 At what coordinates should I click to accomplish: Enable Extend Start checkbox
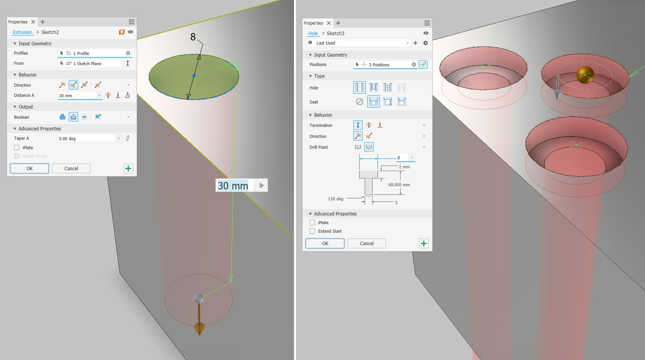(312, 231)
